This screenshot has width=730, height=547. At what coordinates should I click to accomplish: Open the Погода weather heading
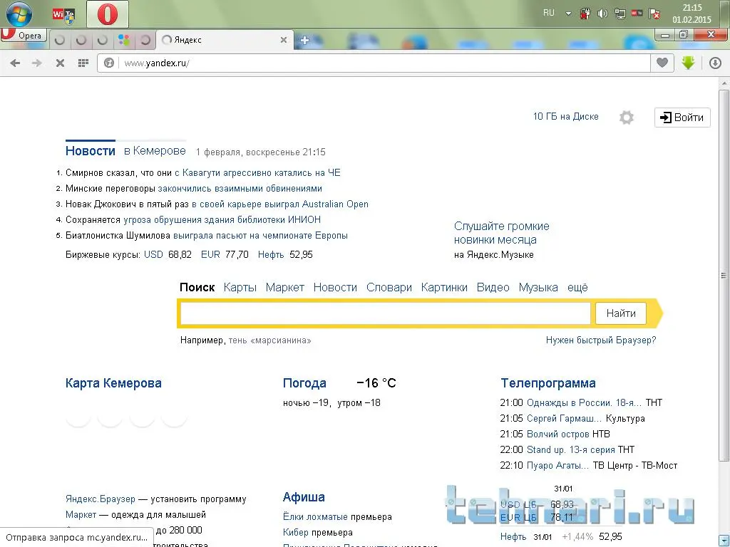coord(304,383)
